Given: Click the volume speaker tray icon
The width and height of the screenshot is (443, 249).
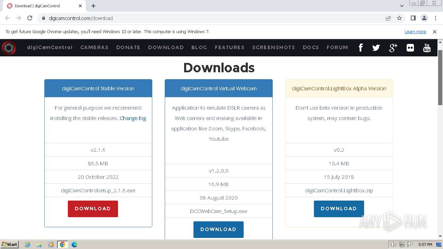Looking at the screenshot, I should pos(394,245).
